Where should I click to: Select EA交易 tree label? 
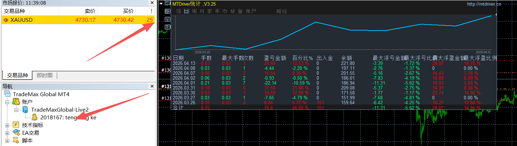pyautogui.click(x=30, y=133)
